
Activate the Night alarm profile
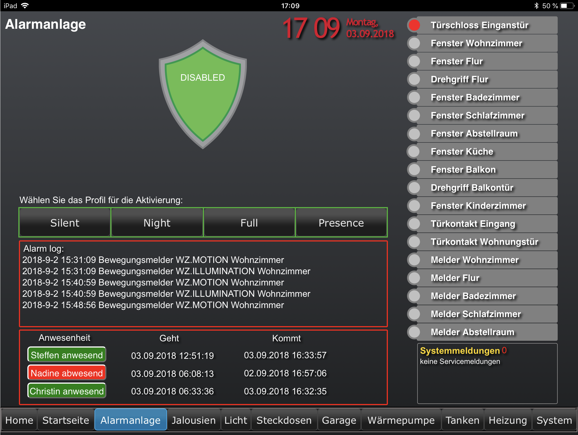157,223
